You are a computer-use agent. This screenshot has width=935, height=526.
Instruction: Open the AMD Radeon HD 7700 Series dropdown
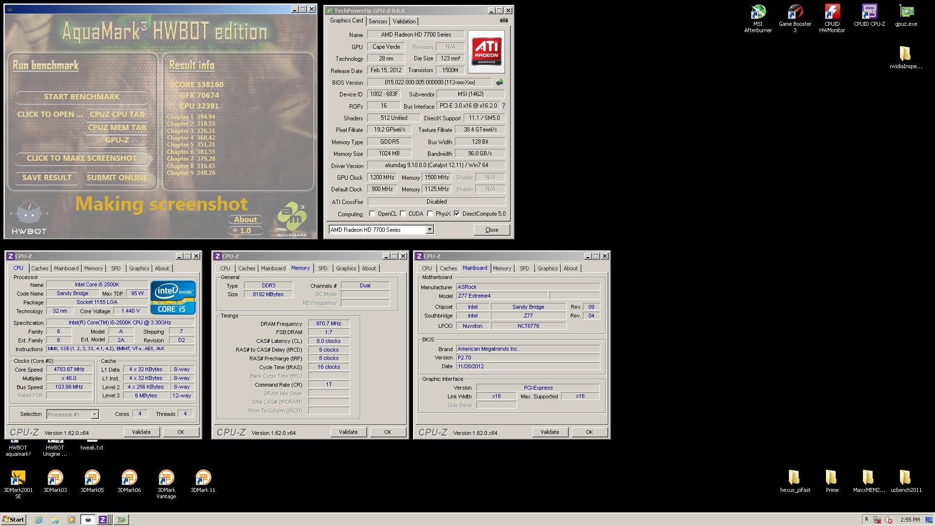click(381, 229)
